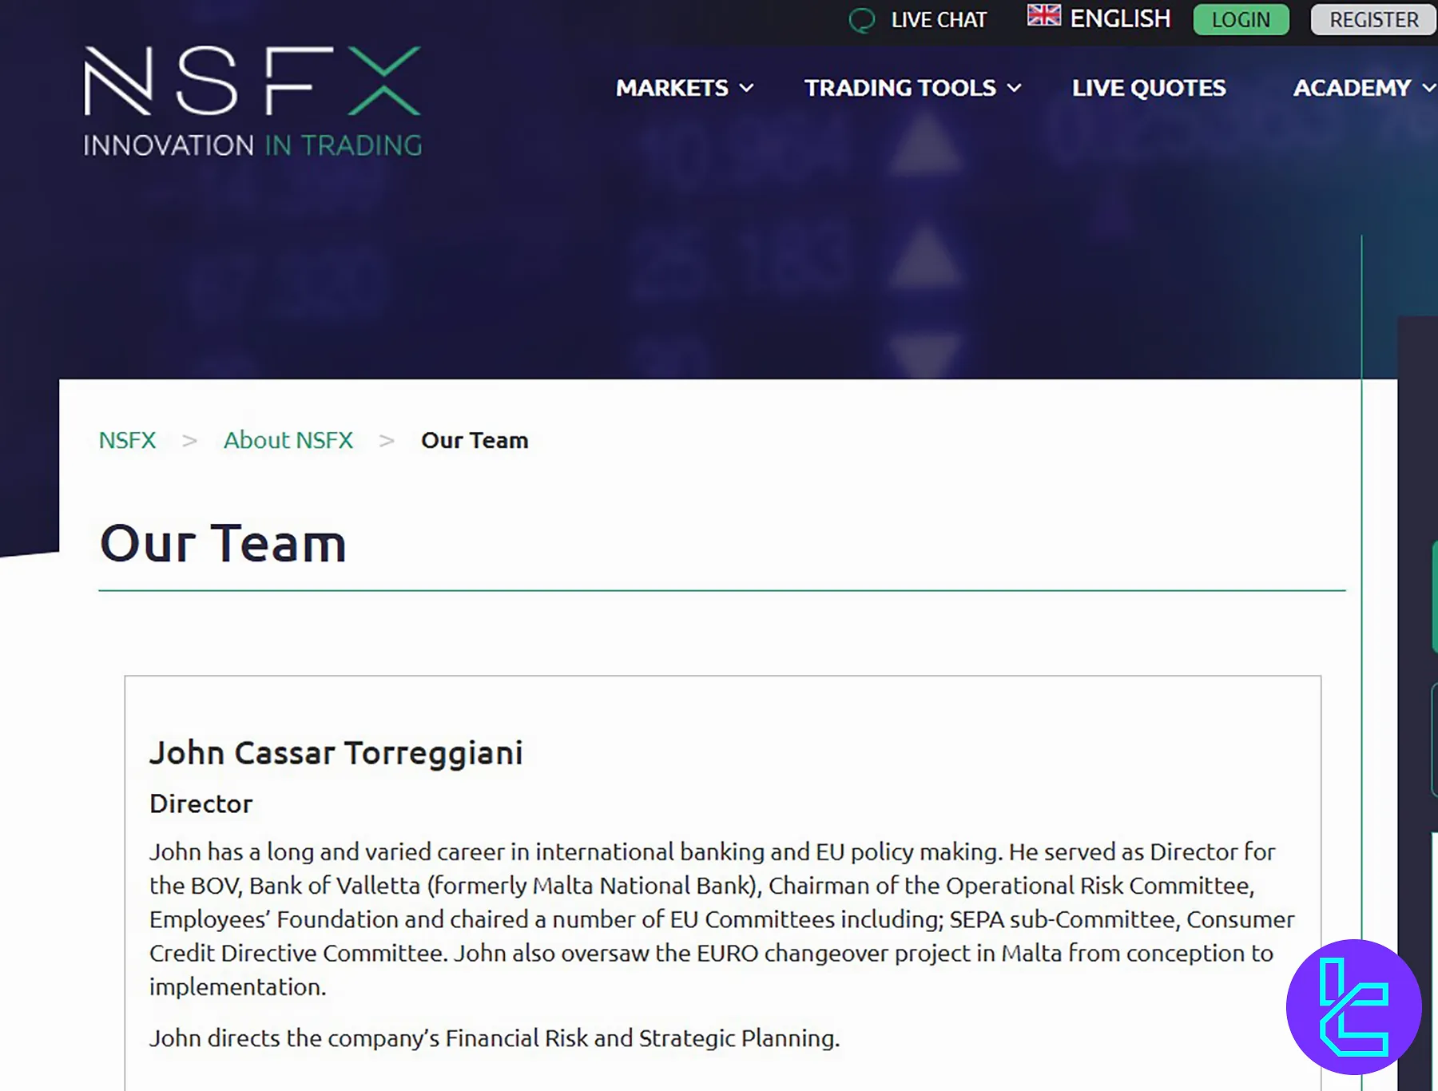Click the NSFX logo in the header
Image resolution: width=1438 pixels, height=1091 pixels.
252,101
